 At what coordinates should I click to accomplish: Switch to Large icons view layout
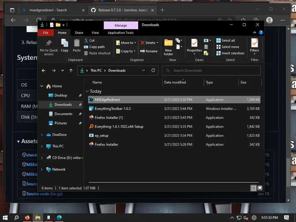click(260, 188)
